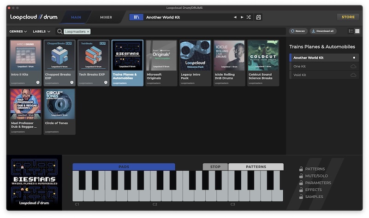Switch to the Mixer tab

106,17
